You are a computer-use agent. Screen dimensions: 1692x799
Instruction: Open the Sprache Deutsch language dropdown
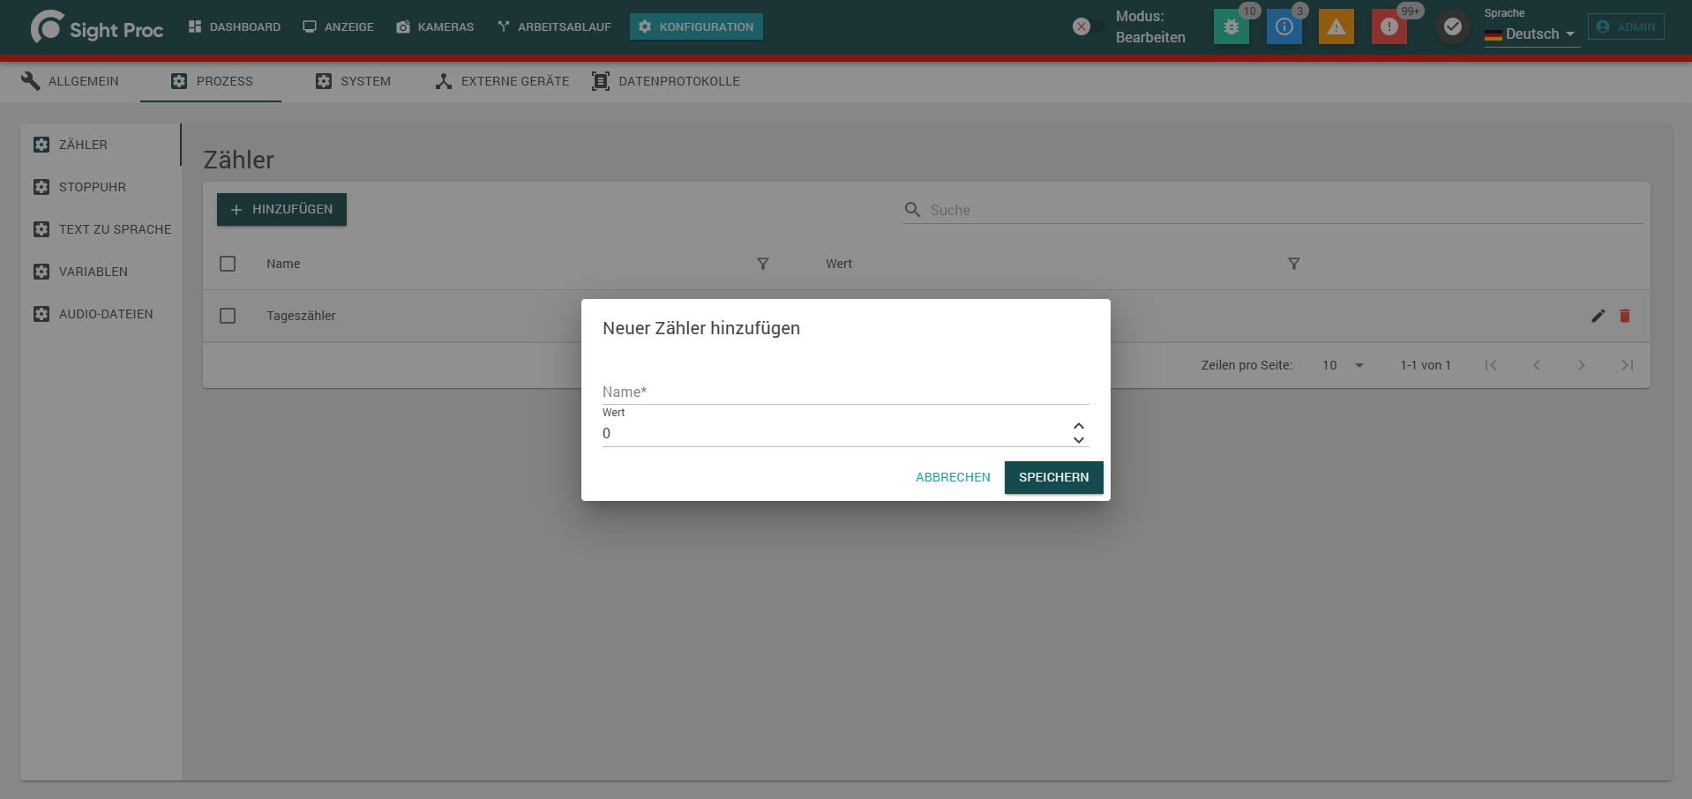click(x=1531, y=34)
